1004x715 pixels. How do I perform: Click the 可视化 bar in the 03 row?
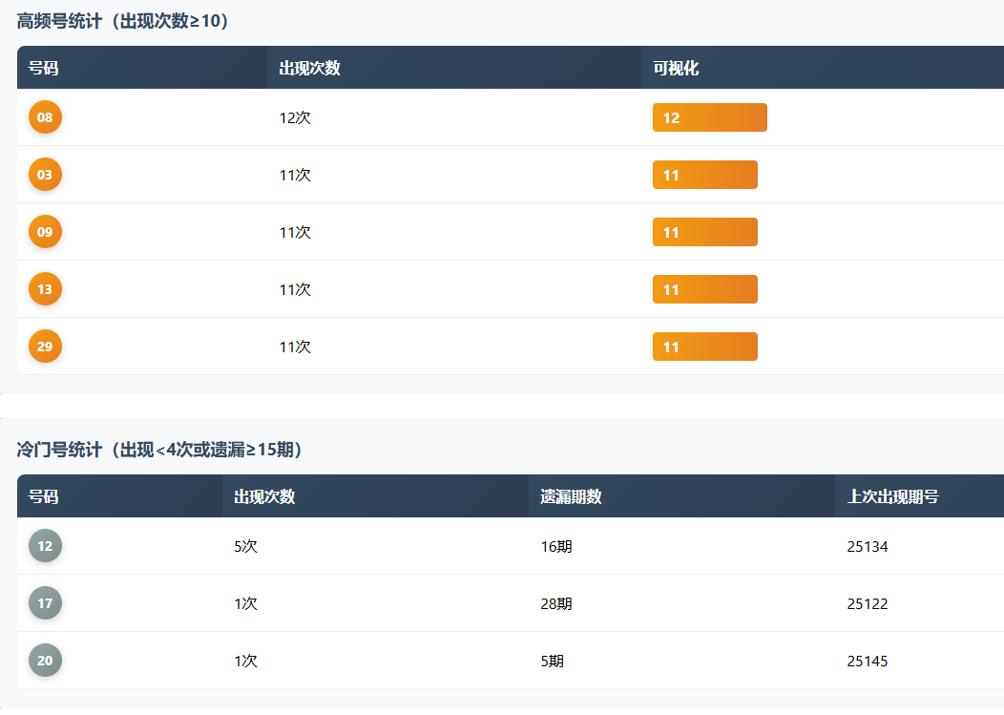(x=704, y=175)
